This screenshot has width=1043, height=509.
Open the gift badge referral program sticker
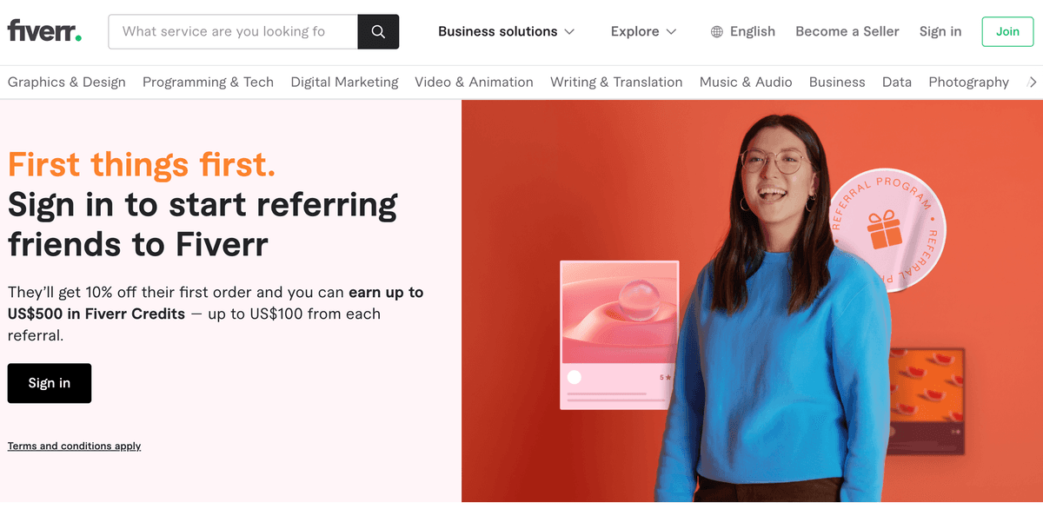click(x=887, y=232)
